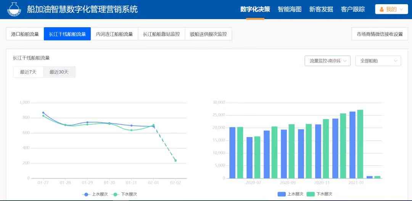Click the blue 上水艘次 legend marker in line chart

pos(86,194)
